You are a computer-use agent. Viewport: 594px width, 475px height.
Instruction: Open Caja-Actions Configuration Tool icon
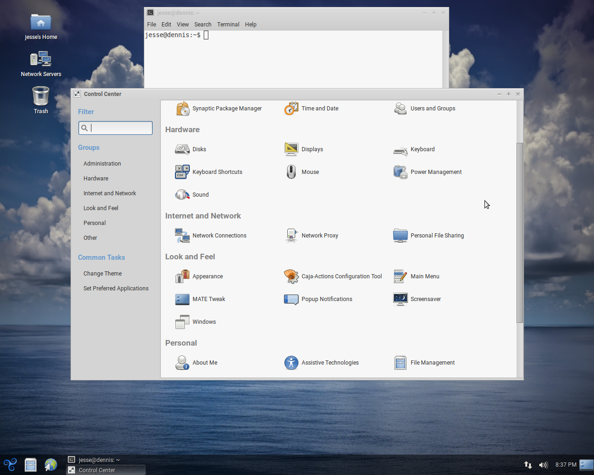click(291, 276)
